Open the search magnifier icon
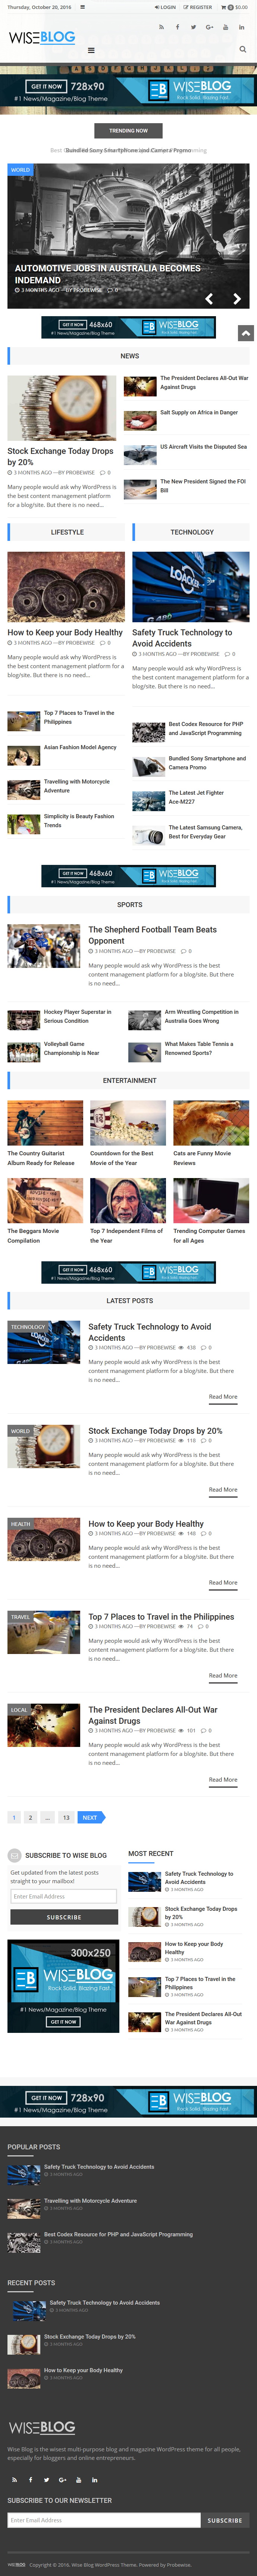Image resolution: width=257 pixels, height=2576 pixels. tap(242, 49)
